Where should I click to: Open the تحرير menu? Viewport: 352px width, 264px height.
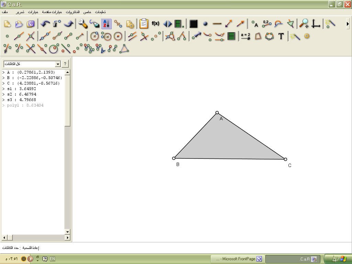coord(20,12)
